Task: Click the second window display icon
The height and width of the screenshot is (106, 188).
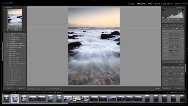Action: 6,92
